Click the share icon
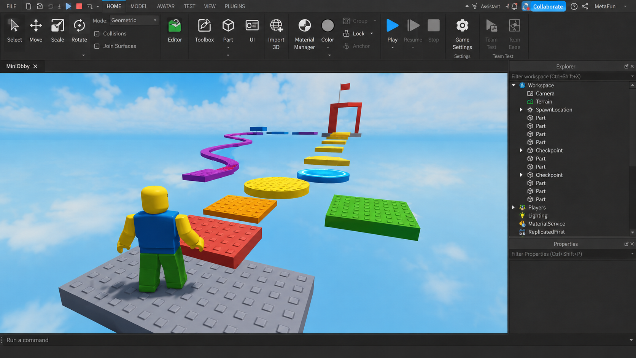636x358 pixels. pyautogui.click(x=585, y=6)
